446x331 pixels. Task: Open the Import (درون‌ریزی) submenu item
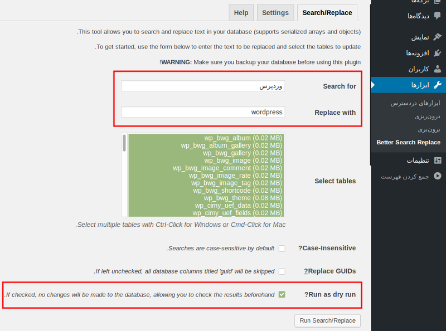tap(426, 116)
